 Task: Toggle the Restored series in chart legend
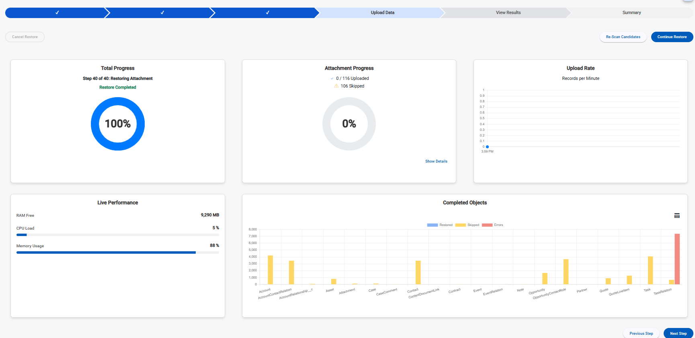pyautogui.click(x=440, y=225)
